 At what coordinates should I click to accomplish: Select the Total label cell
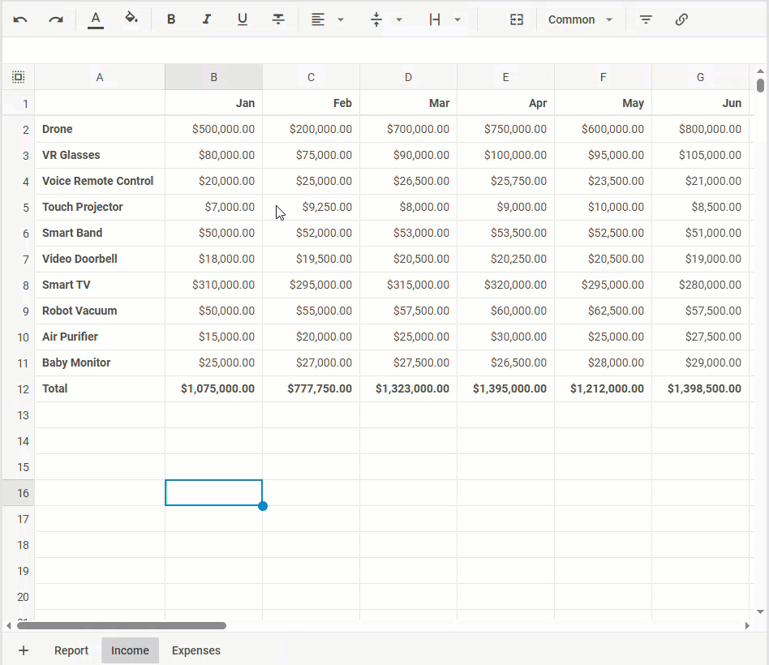[100, 389]
